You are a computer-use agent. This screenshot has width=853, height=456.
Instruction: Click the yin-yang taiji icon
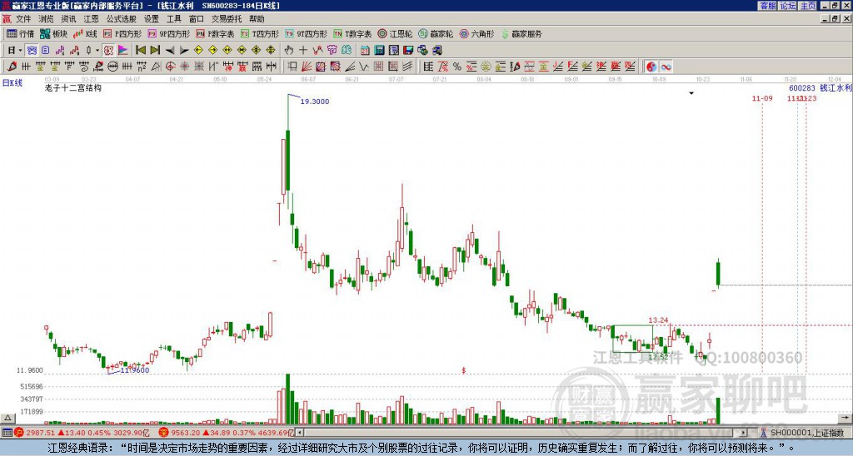651,67
